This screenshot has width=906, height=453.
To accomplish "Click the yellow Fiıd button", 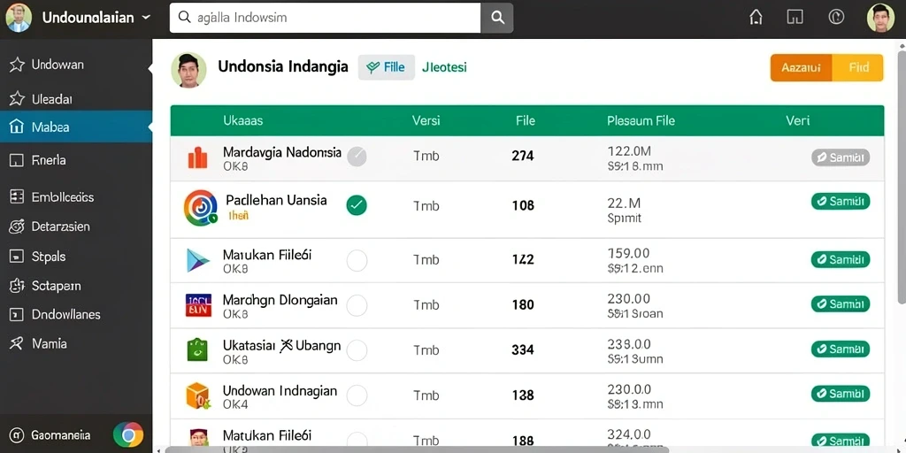I will click(x=858, y=67).
